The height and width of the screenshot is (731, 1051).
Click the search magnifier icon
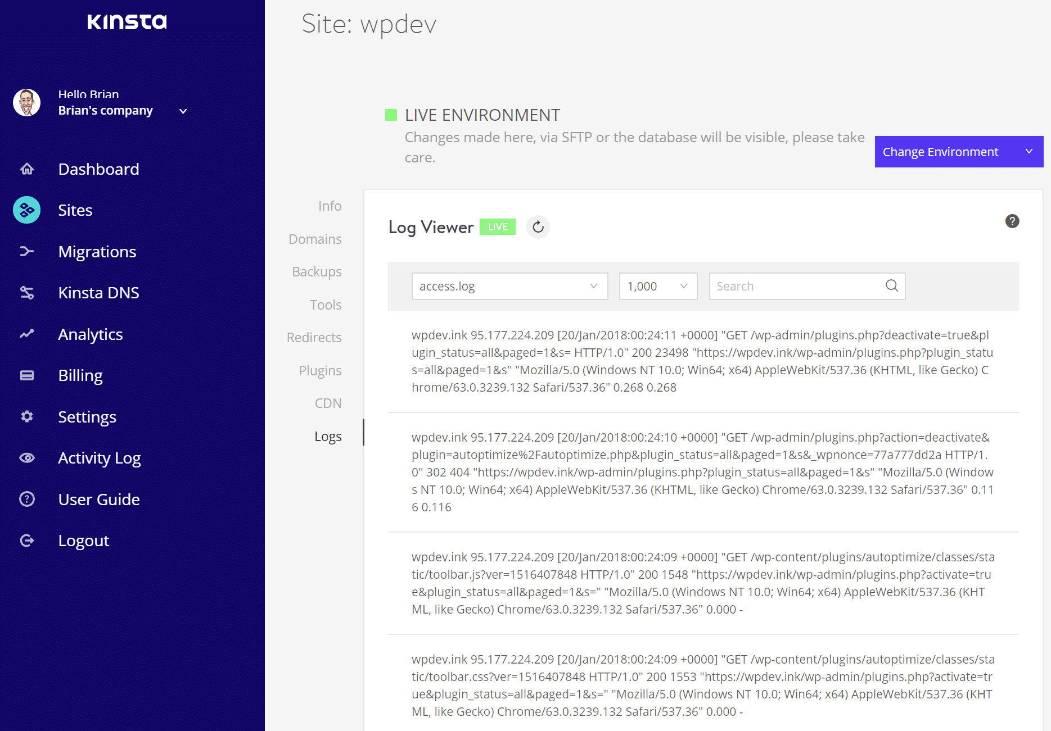(892, 286)
